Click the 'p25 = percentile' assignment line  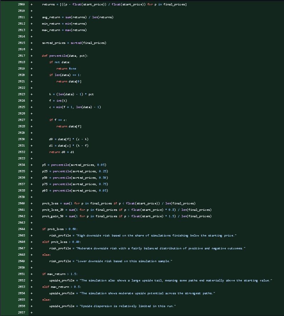(x=75, y=171)
